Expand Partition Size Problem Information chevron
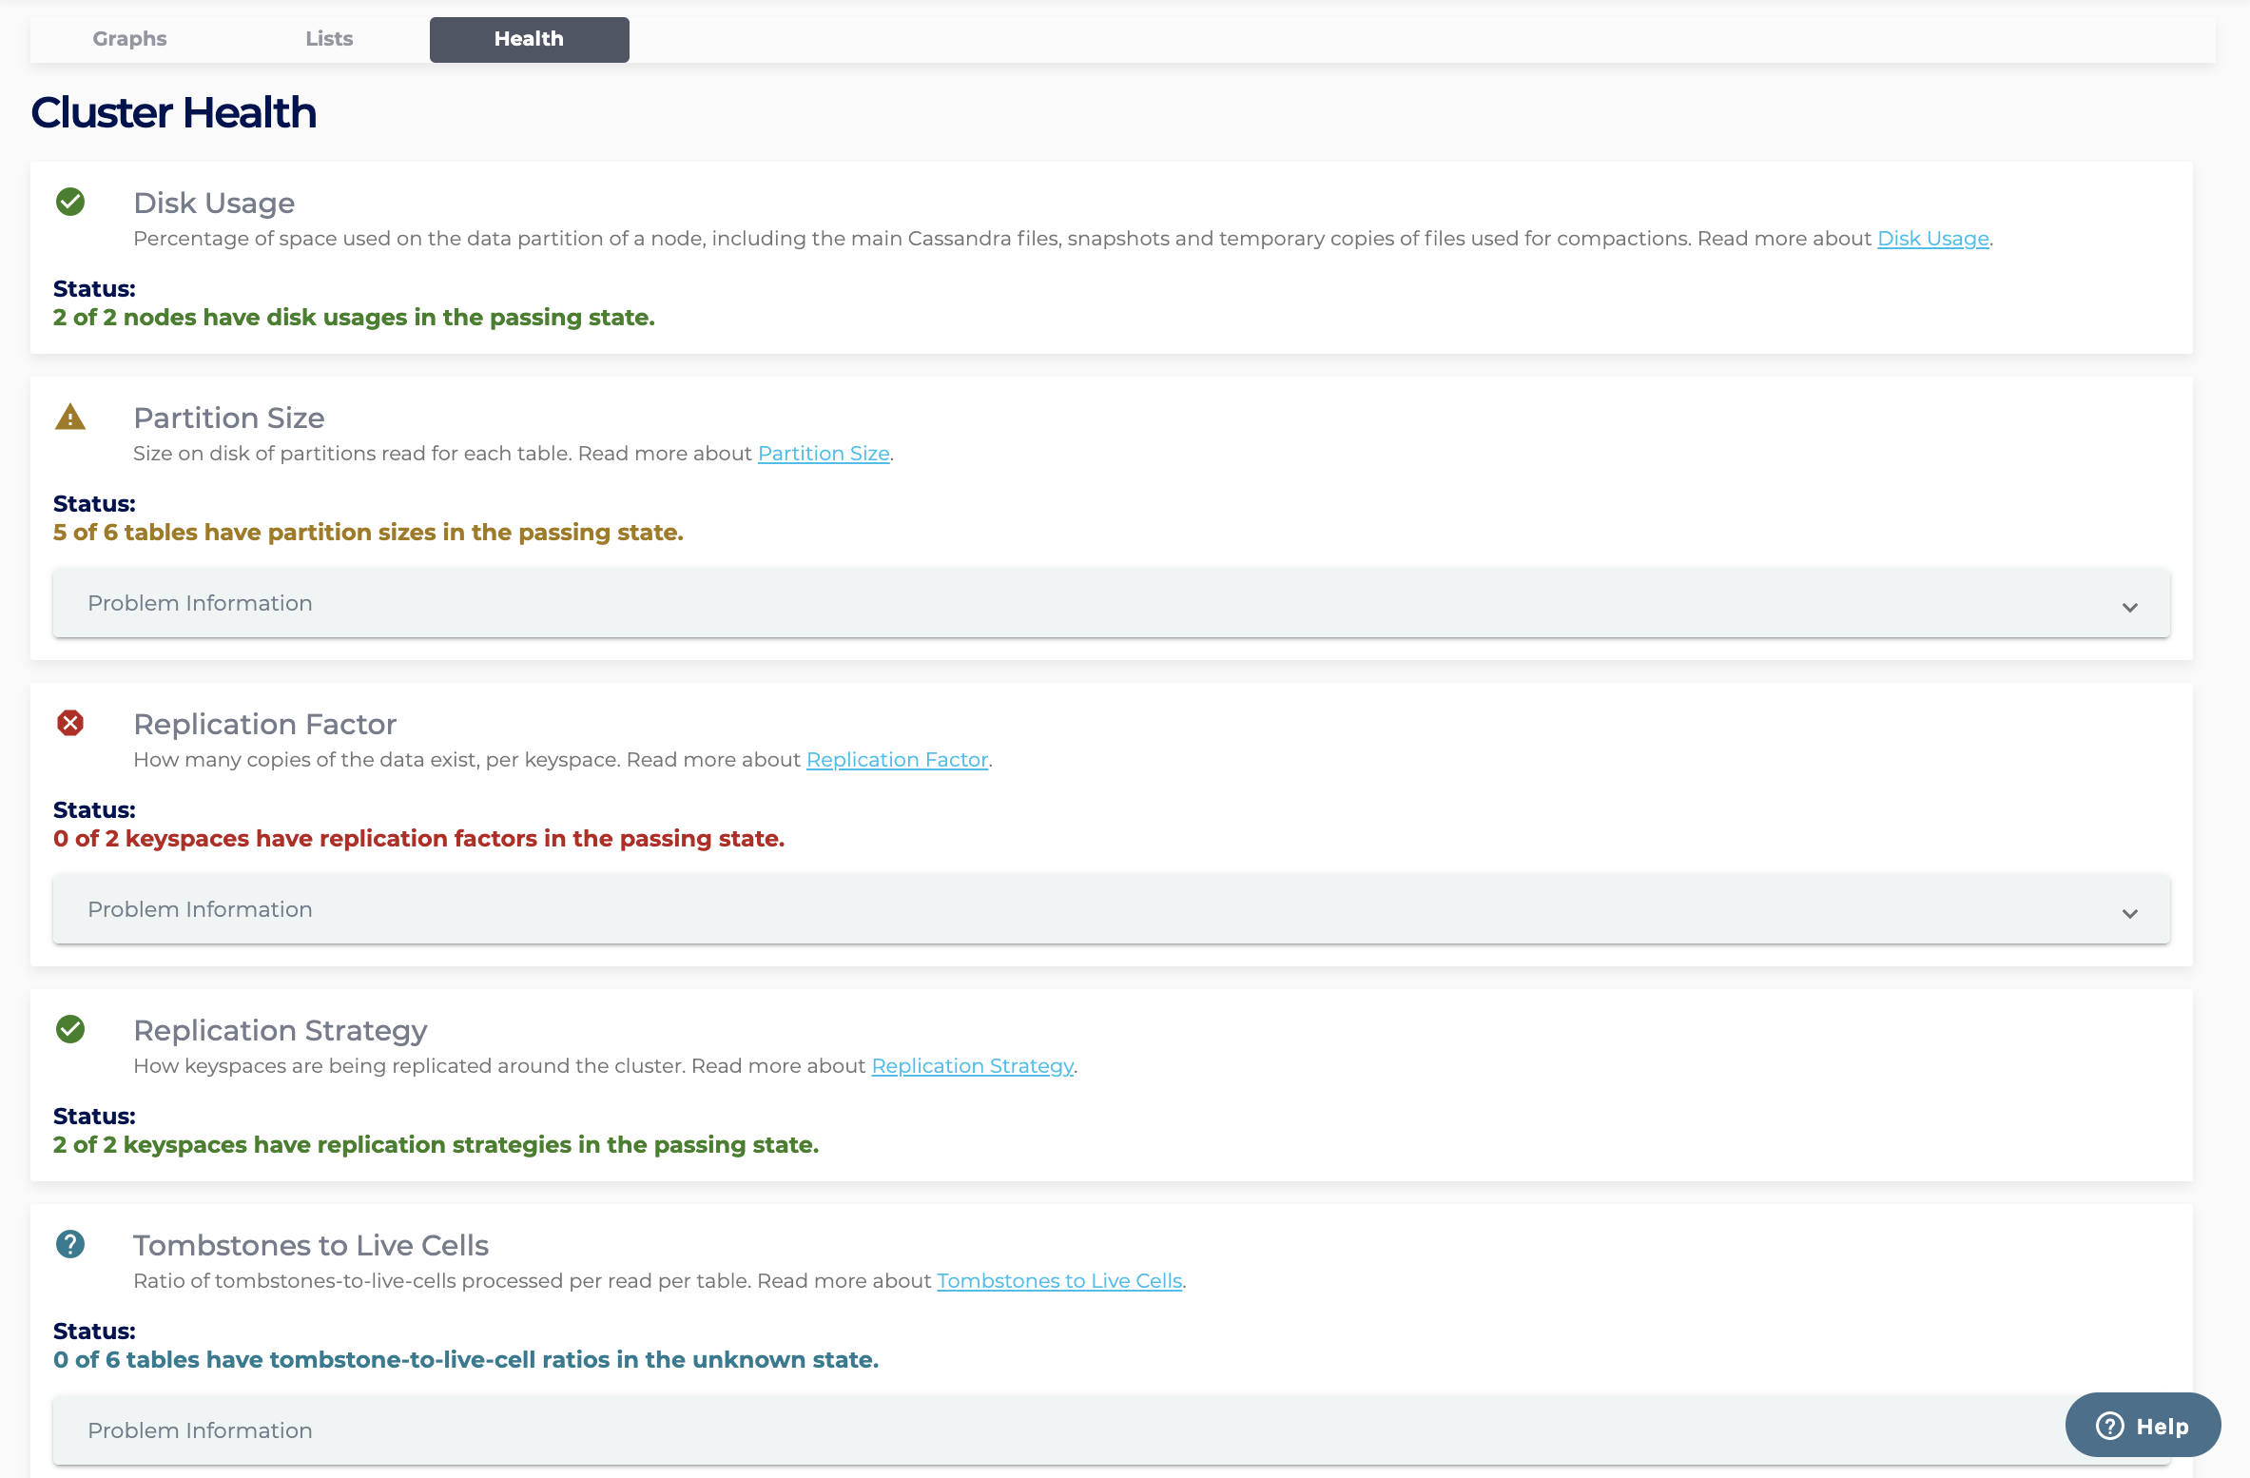2250x1478 pixels. [x=2129, y=607]
